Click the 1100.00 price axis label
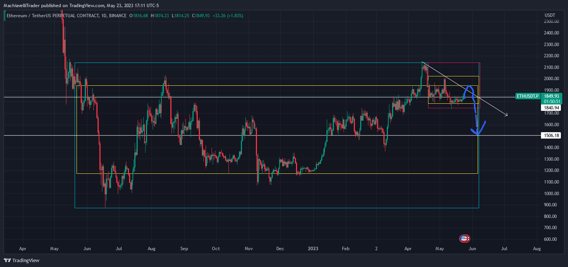568x267 pixels. click(x=551, y=182)
